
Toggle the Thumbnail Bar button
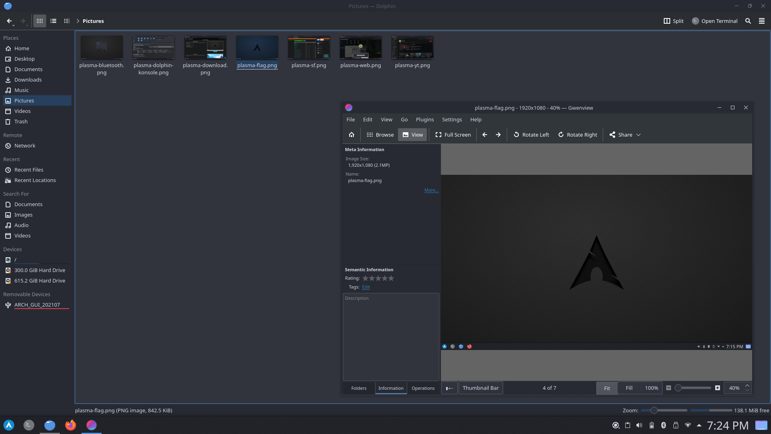click(480, 388)
